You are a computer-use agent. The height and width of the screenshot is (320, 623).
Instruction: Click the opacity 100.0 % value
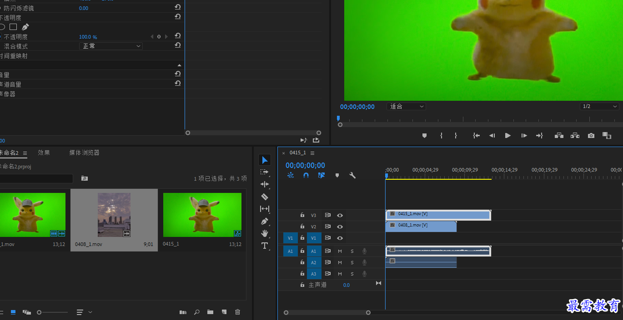click(x=88, y=37)
